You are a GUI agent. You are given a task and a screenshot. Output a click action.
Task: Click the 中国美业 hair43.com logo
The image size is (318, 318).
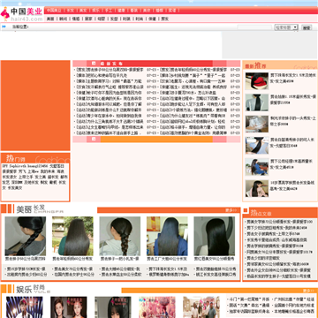(x=22, y=14)
